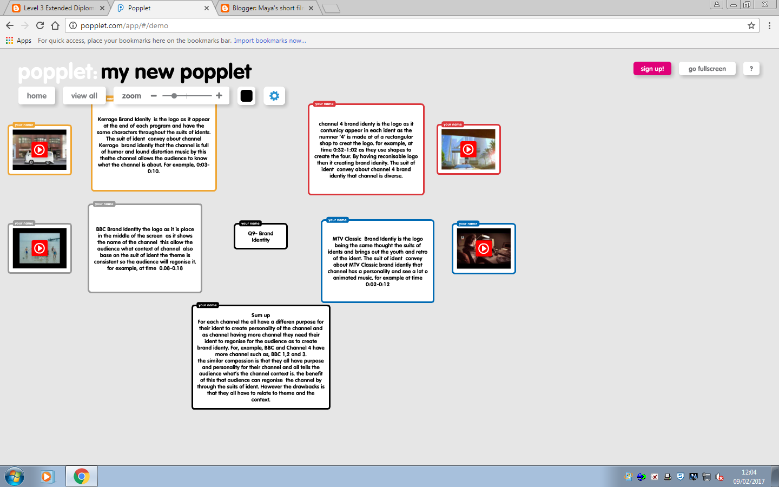This screenshot has height=487, width=779.
Task: Click the site info icon in address bar
Action: coord(73,25)
